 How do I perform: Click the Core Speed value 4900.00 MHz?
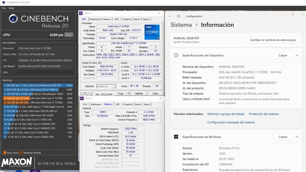pyautogui.click(x=107, y=67)
